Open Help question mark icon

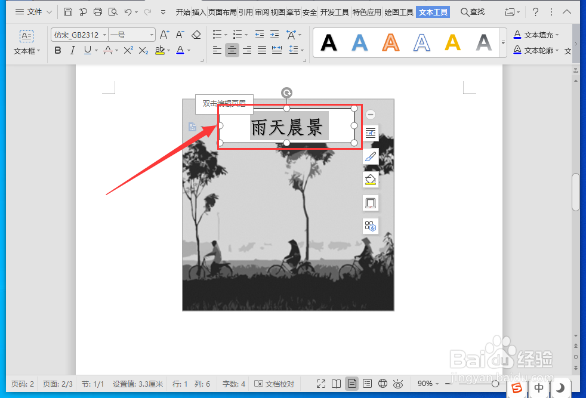(535, 12)
